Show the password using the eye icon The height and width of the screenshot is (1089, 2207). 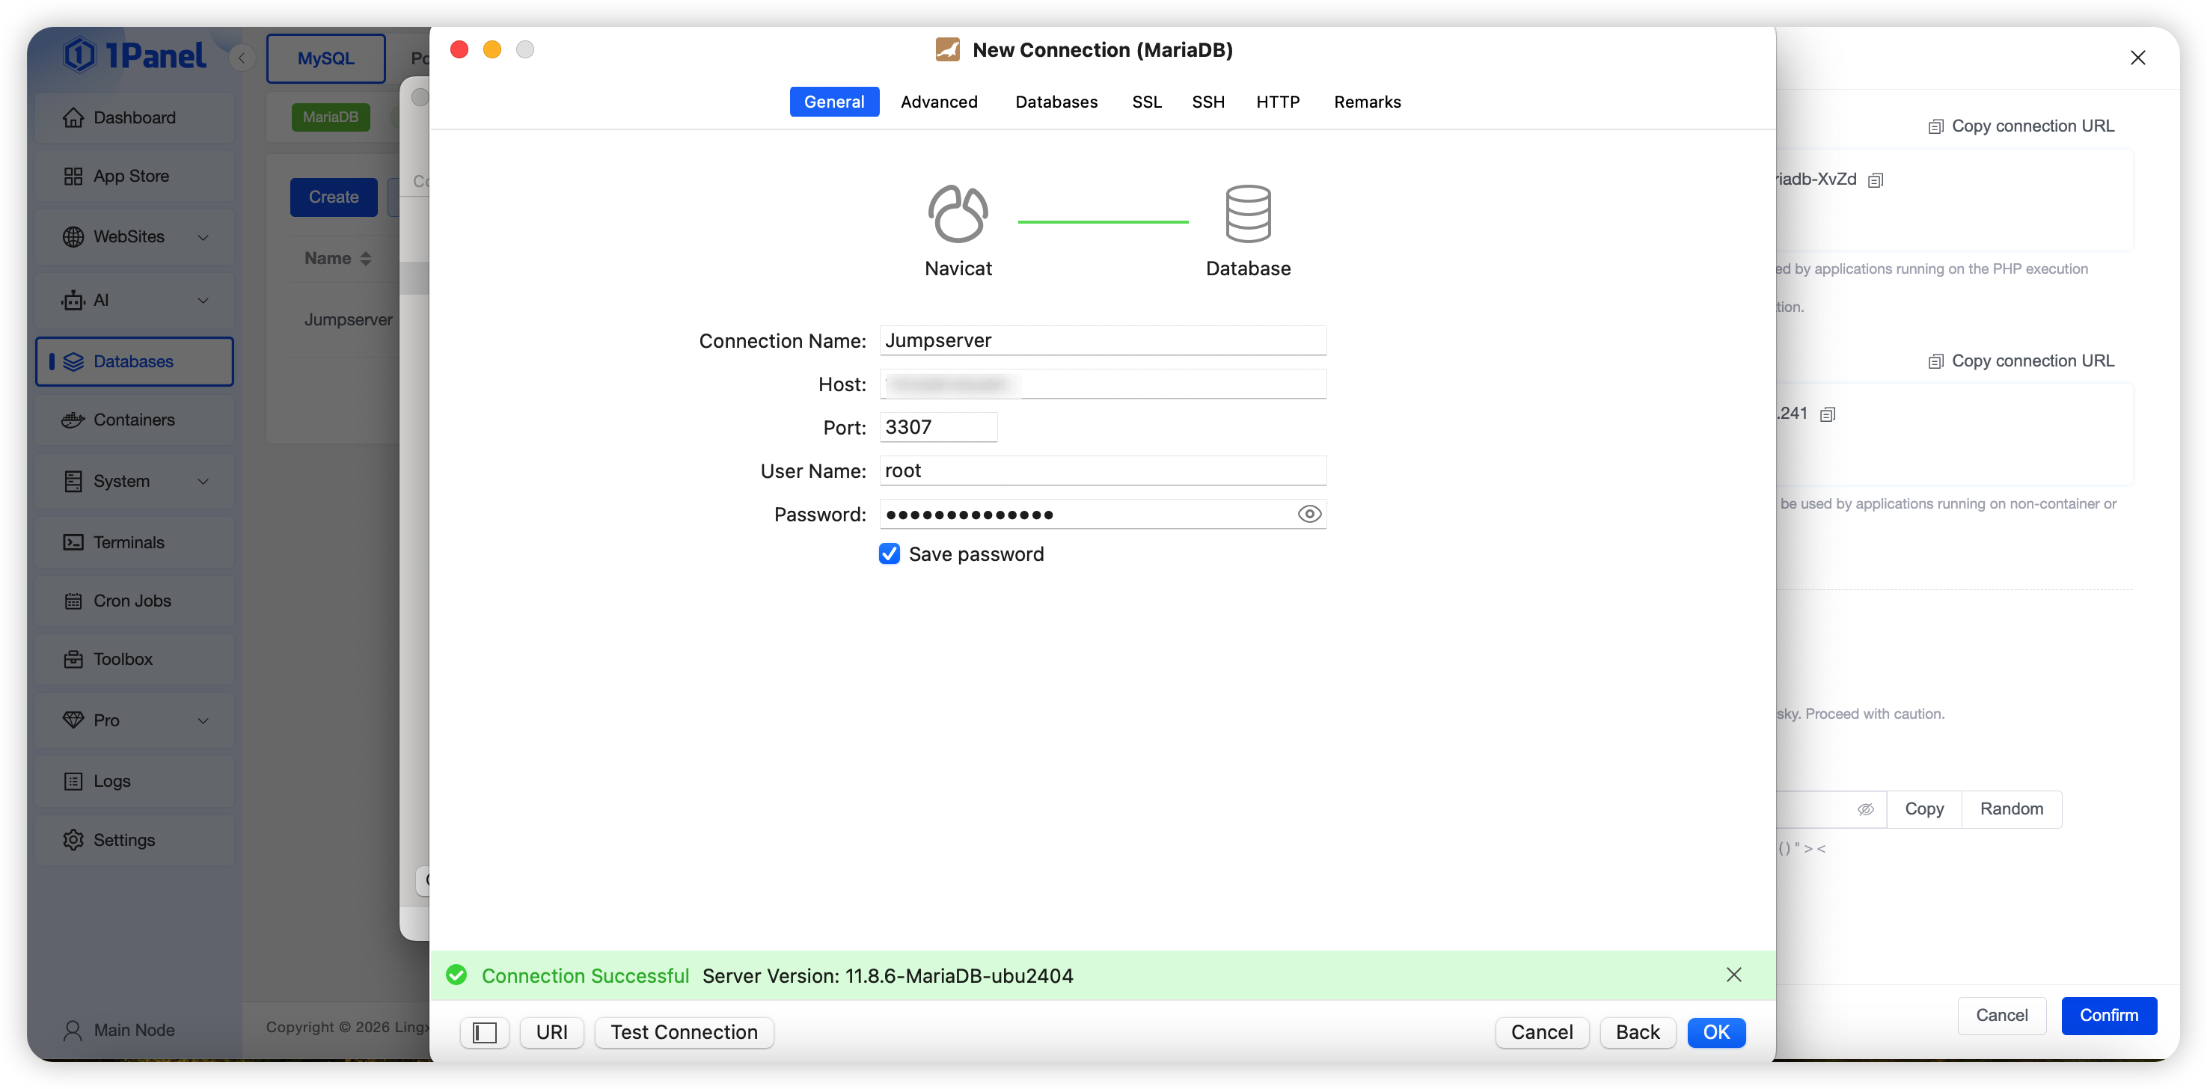click(1309, 514)
